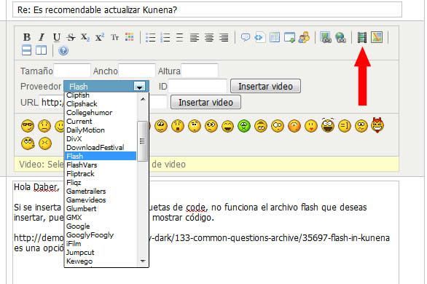The width and height of the screenshot is (427, 284).
Task: Insert the sunglasses cool smiley
Action: pos(28,126)
